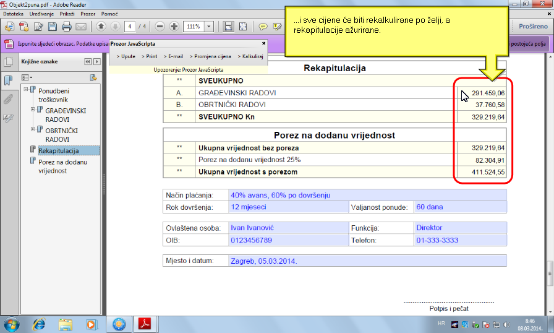Click the Kalkuliraj script button
This screenshot has height=333, width=554.
coord(250,56)
